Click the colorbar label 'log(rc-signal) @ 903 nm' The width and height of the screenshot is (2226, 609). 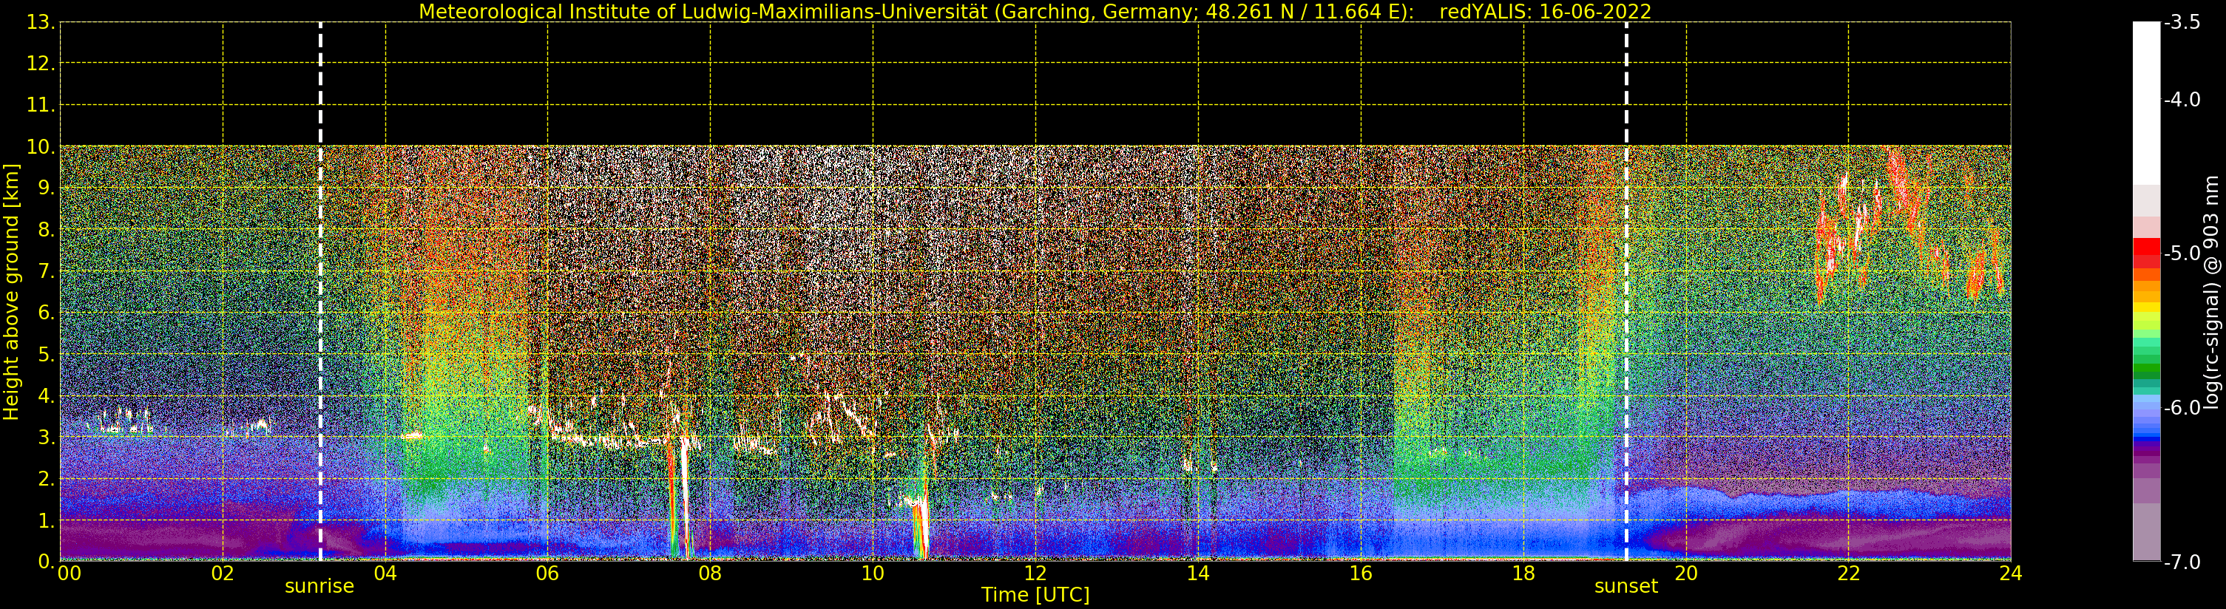pyautogui.click(x=2211, y=292)
